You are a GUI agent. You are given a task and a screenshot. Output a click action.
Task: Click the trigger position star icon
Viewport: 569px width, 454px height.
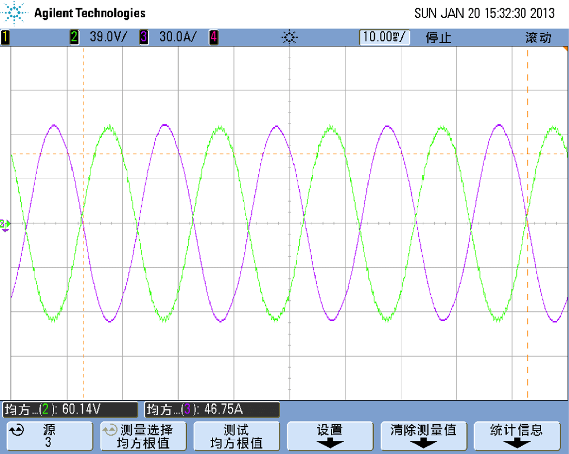289,37
